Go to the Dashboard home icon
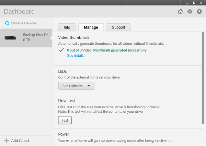The width and height of the screenshot is (206, 146). (x=180, y=12)
